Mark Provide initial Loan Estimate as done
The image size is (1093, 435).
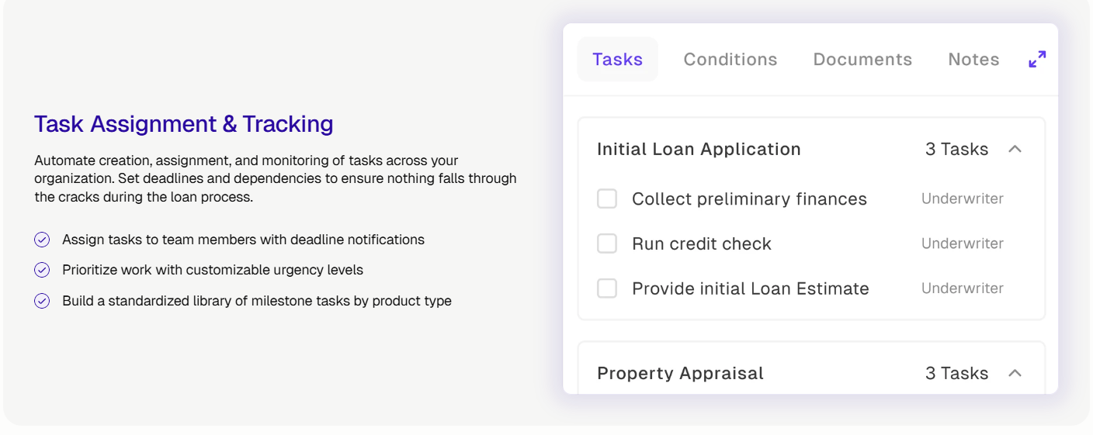coord(607,288)
